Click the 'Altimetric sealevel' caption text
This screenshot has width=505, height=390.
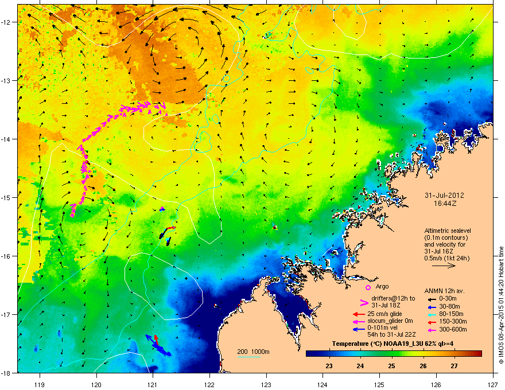[448, 231]
